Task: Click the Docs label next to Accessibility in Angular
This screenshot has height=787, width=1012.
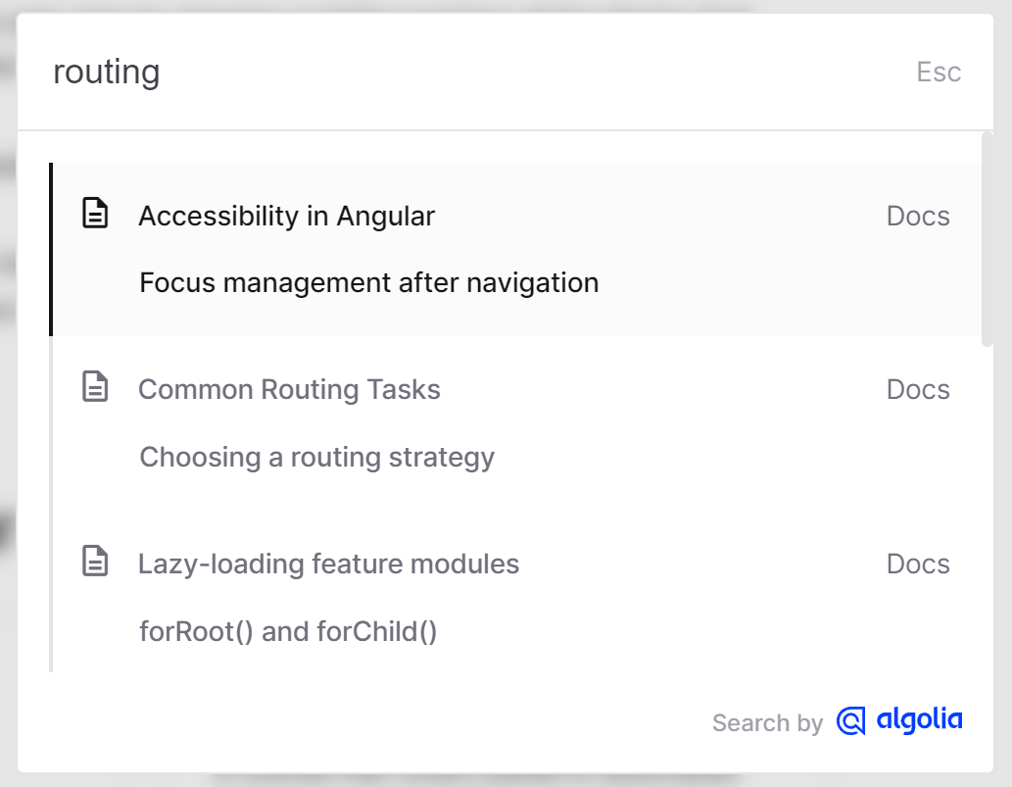Action: pyautogui.click(x=918, y=216)
